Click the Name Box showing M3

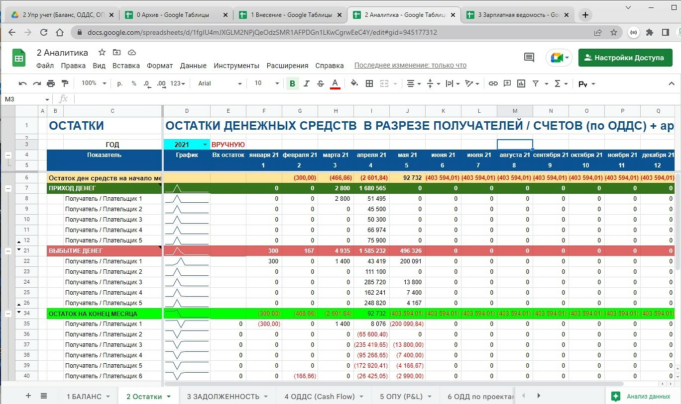point(26,99)
